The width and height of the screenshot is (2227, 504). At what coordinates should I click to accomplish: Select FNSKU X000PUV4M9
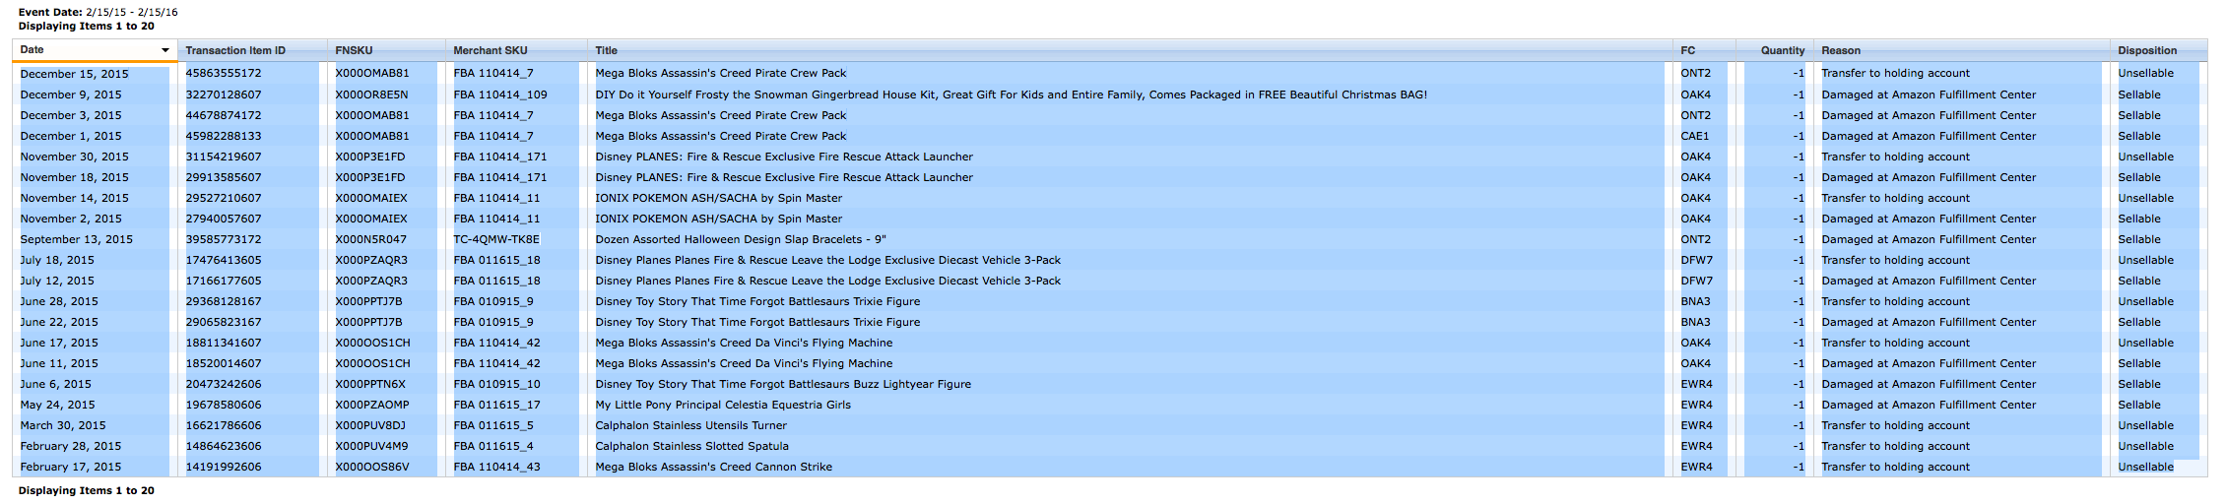pos(371,446)
